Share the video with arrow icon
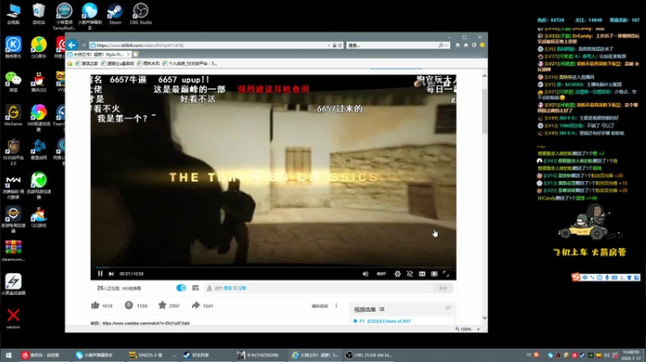646x362 pixels. [x=196, y=306]
